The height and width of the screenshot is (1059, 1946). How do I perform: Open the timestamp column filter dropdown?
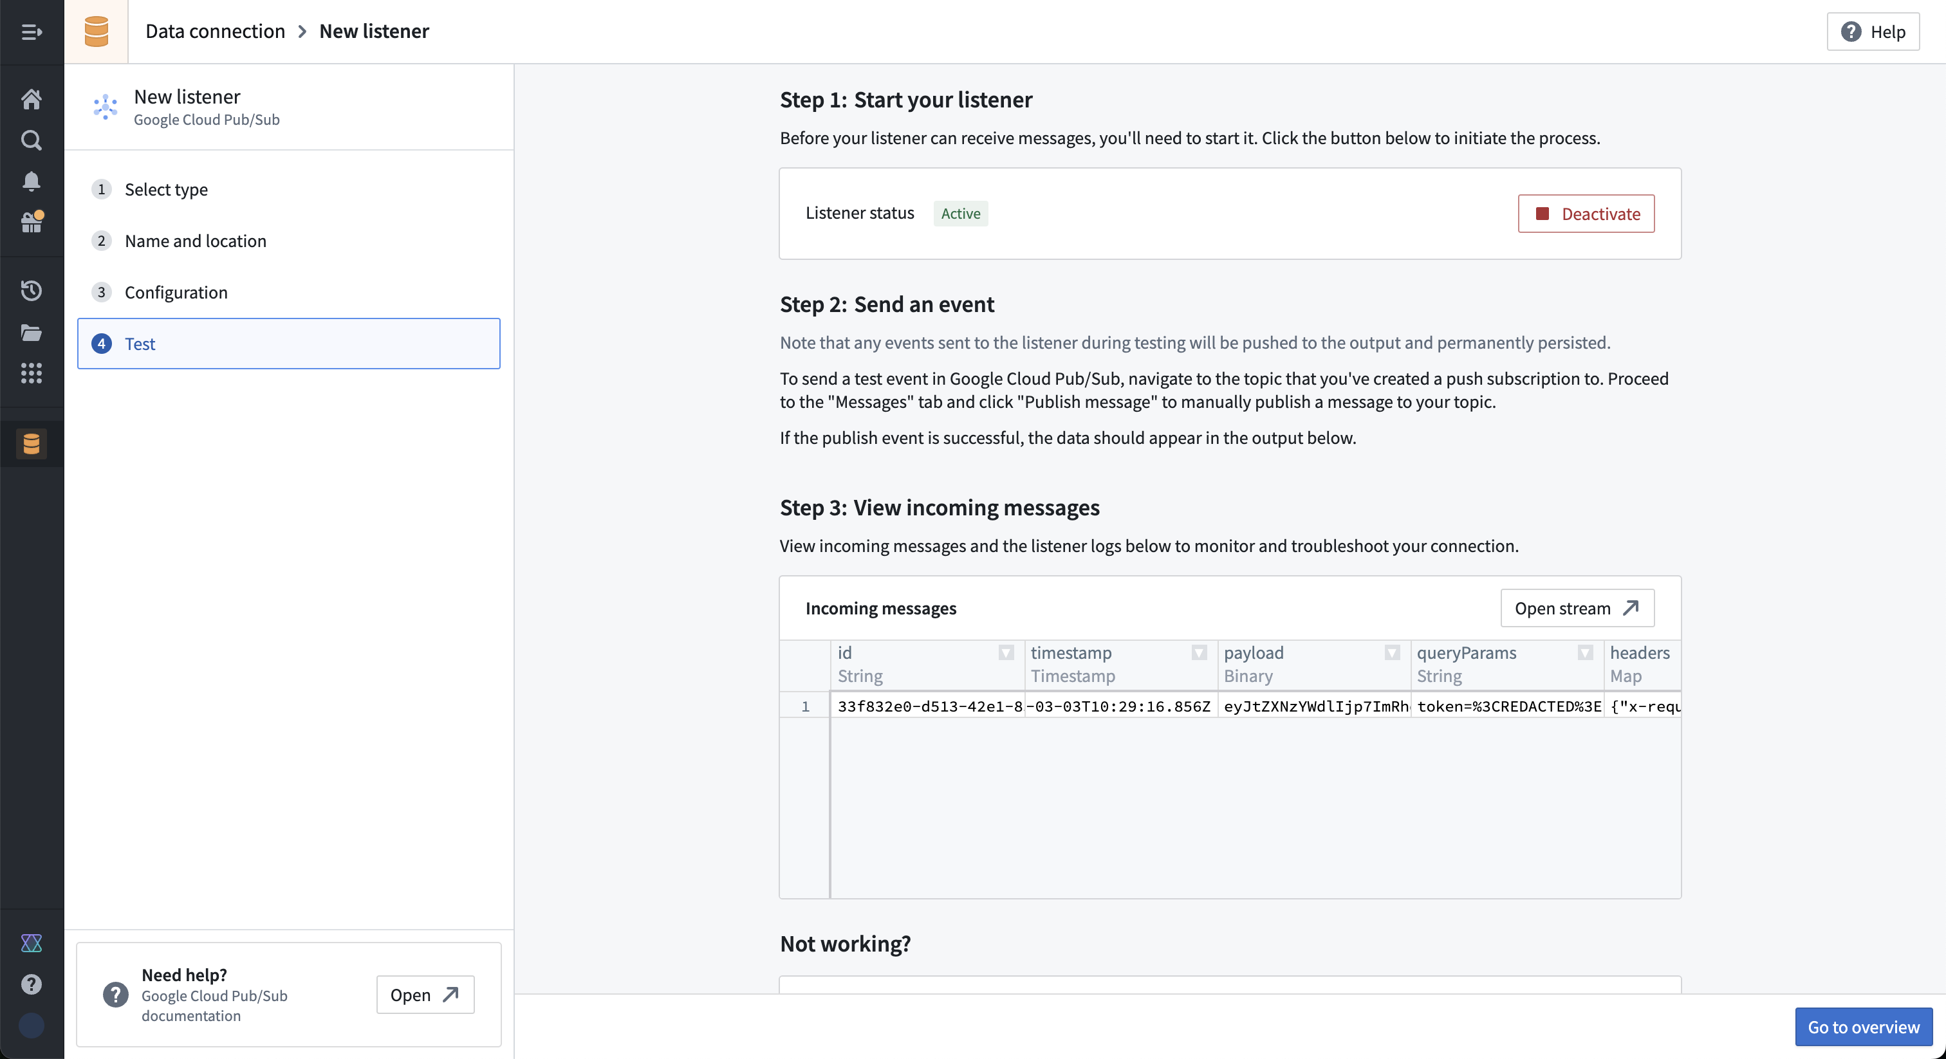[x=1199, y=652]
